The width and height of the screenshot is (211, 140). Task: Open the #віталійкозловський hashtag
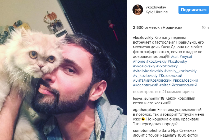tap(178, 85)
